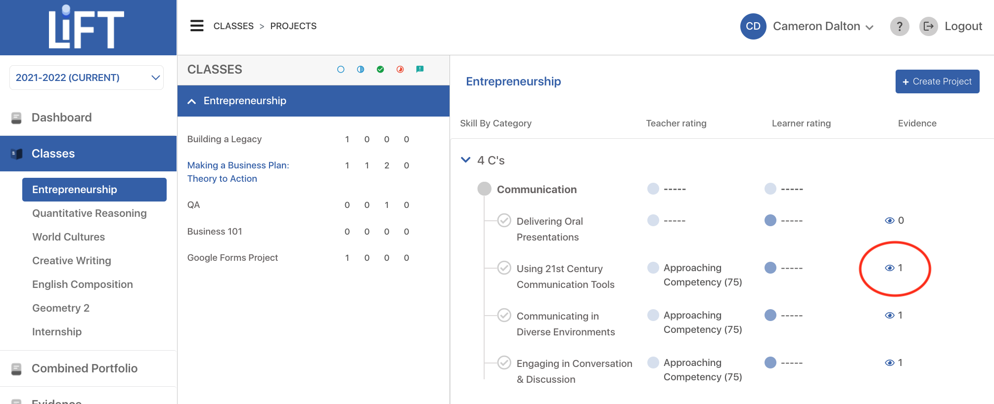Open the hamburger menu icon
The height and width of the screenshot is (404, 994).
click(197, 26)
